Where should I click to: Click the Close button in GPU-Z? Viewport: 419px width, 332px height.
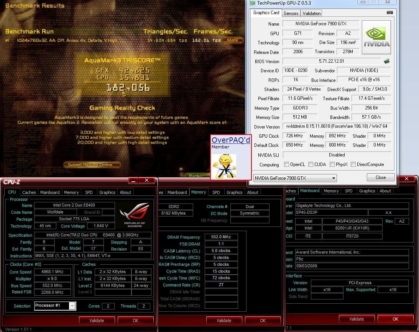[x=381, y=177]
